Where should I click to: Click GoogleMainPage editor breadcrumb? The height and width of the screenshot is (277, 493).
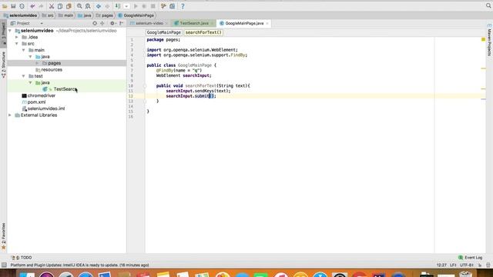point(163,32)
